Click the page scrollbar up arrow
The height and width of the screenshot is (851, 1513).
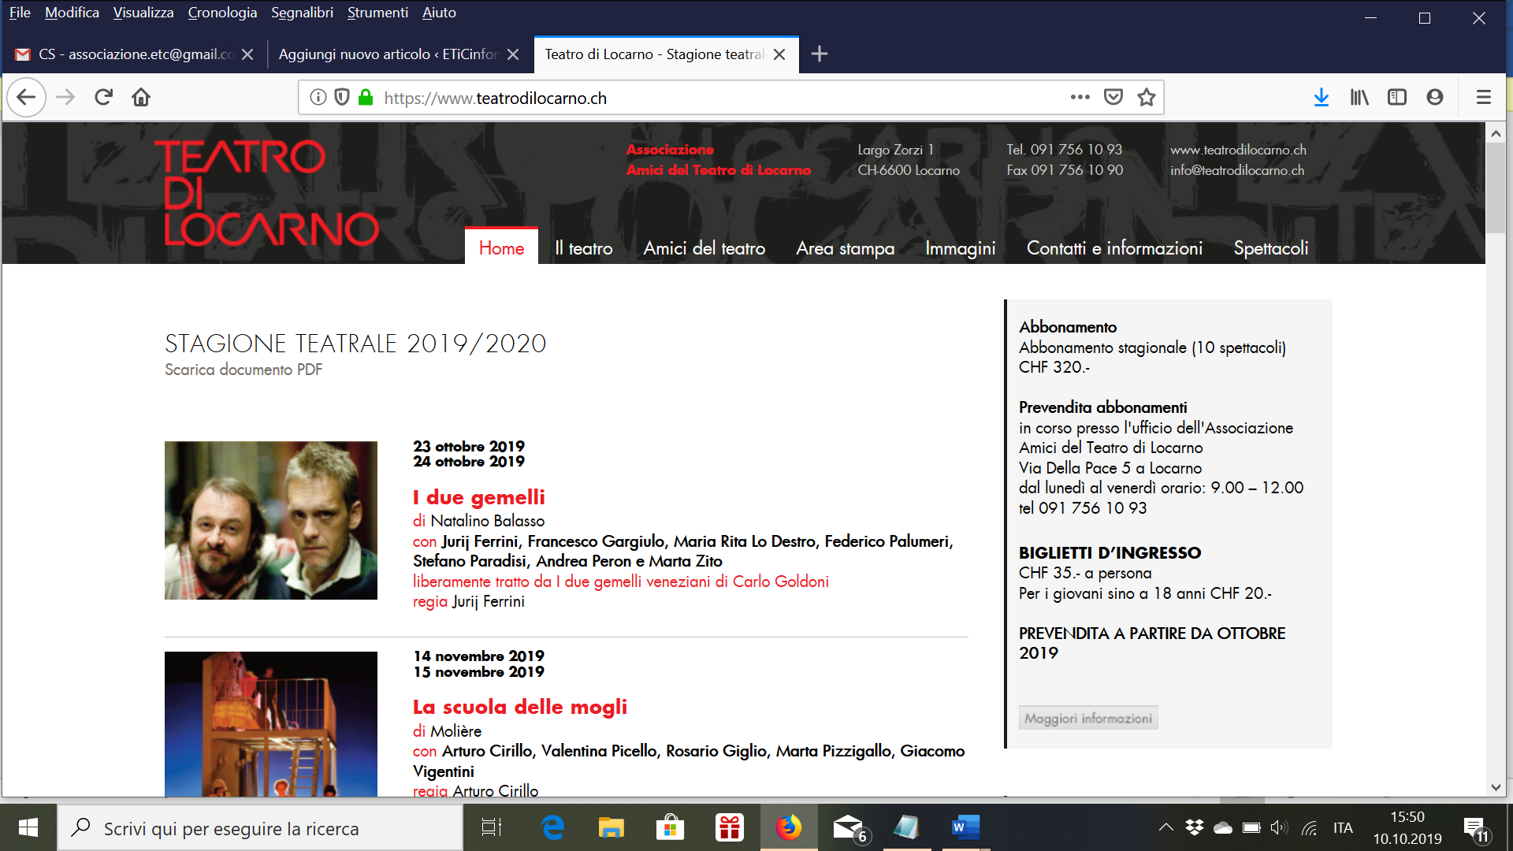[x=1496, y=133]
